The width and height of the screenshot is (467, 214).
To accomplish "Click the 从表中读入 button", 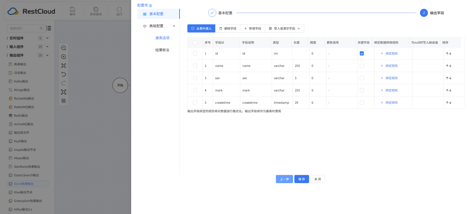I will point(201,28).
